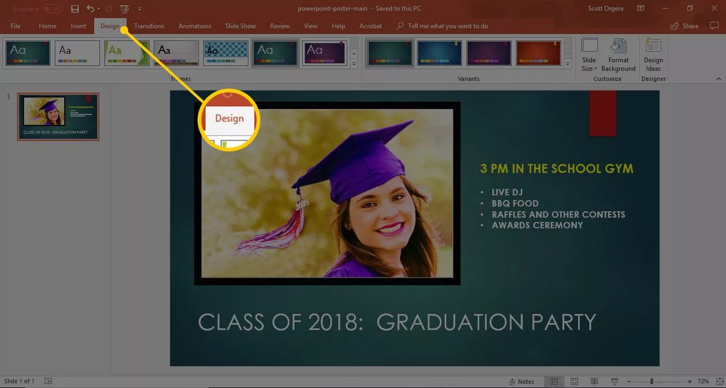This screenshot has height=388, width=726.
Task: Switch to the Transitions tab
Action: pyautogui.click(x=149, y=26)
